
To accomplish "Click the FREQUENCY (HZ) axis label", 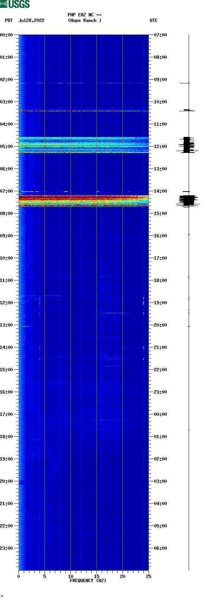I will (x=88, y=581).
